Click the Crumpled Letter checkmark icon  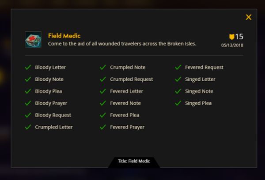point(28,127)
